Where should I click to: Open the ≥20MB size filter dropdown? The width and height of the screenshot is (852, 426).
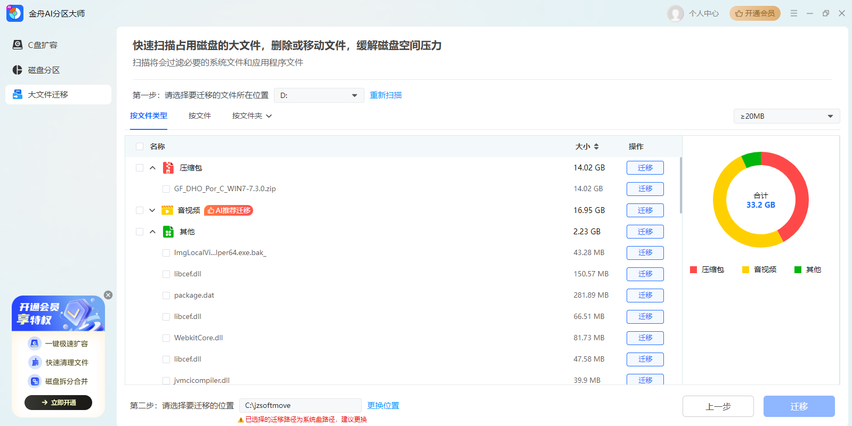[786, 116]
